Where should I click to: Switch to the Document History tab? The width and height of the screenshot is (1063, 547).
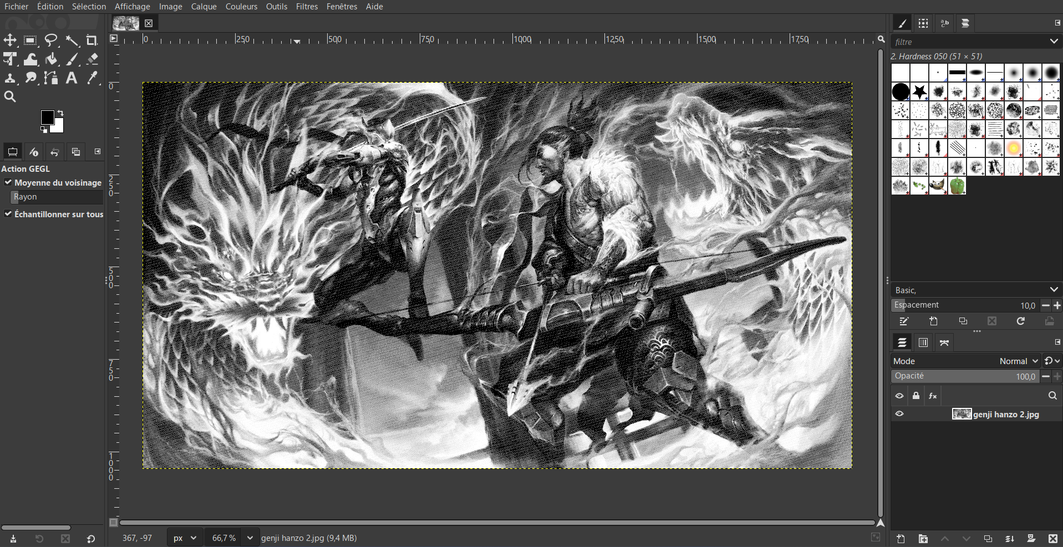pos(965,23)
